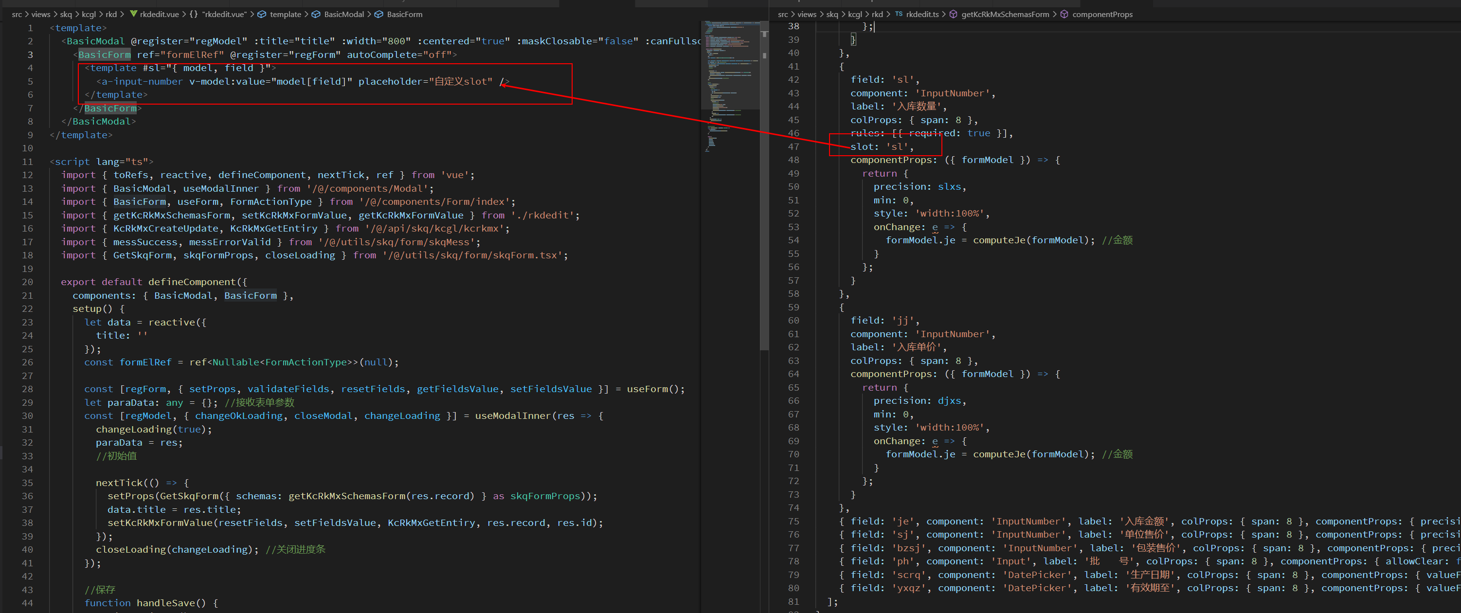Click the BasicForm symbol icon in breadcrumb
The height and width of the screenshot is (613, 1461).
click(379, 14)
